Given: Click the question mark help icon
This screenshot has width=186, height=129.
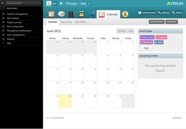Looking at the screenshot, I should coord(181,22).
